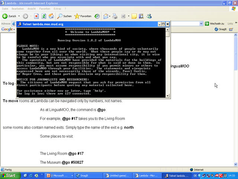Refresh the page with the reload icon

(44, 16)
